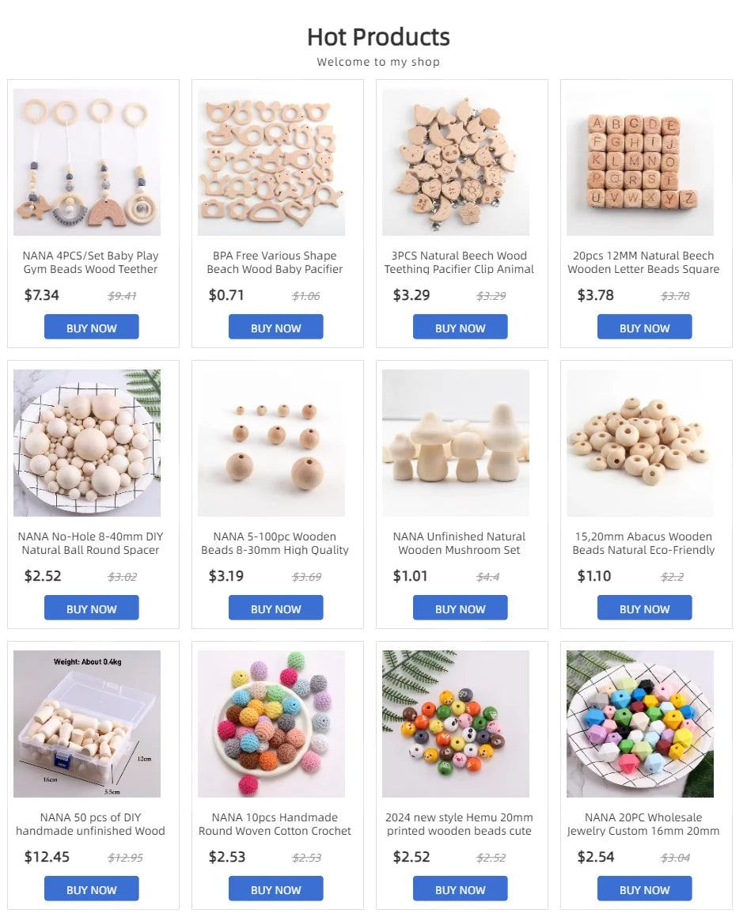Click BUY NOW under the $12.45 DIY wood set
This screenshot has height=921, width=747.
tap(92, 889)
